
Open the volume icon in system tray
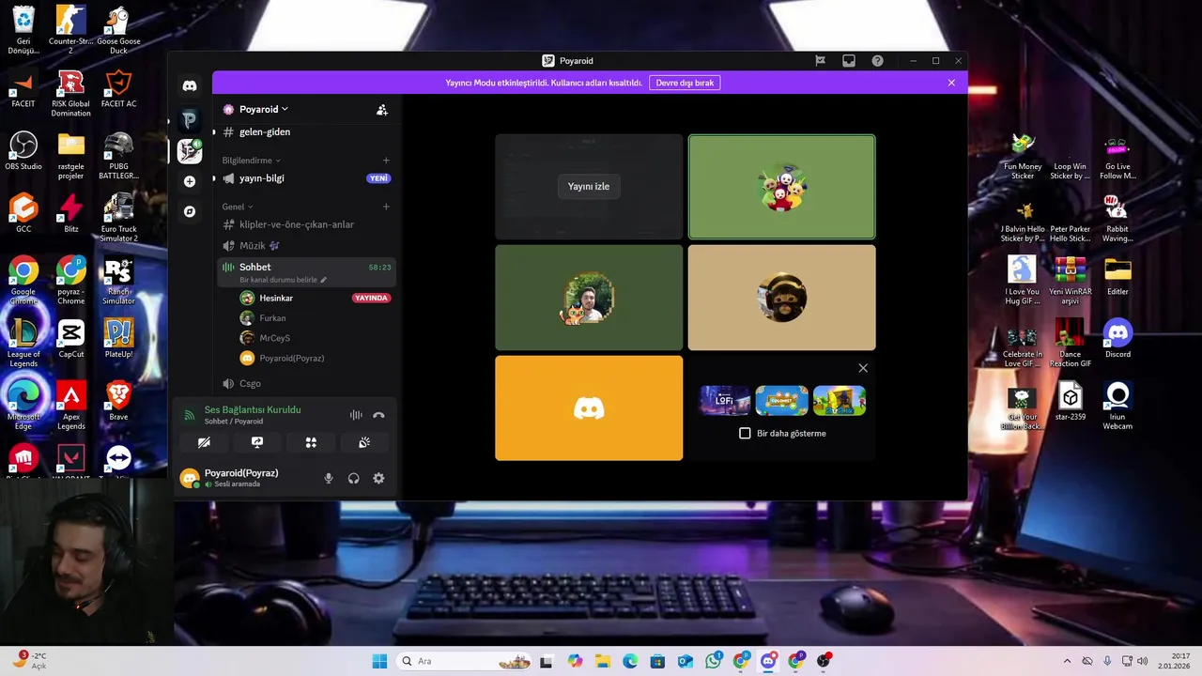coord(1143,661)
